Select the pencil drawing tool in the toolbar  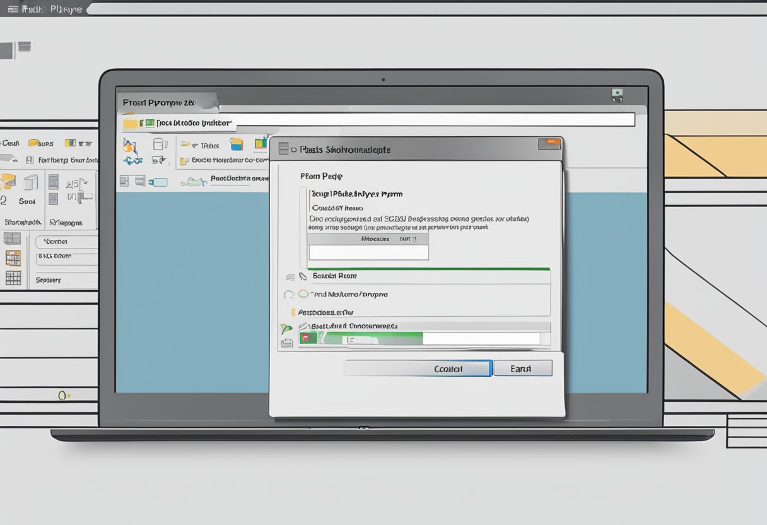[x=129, y=146]
